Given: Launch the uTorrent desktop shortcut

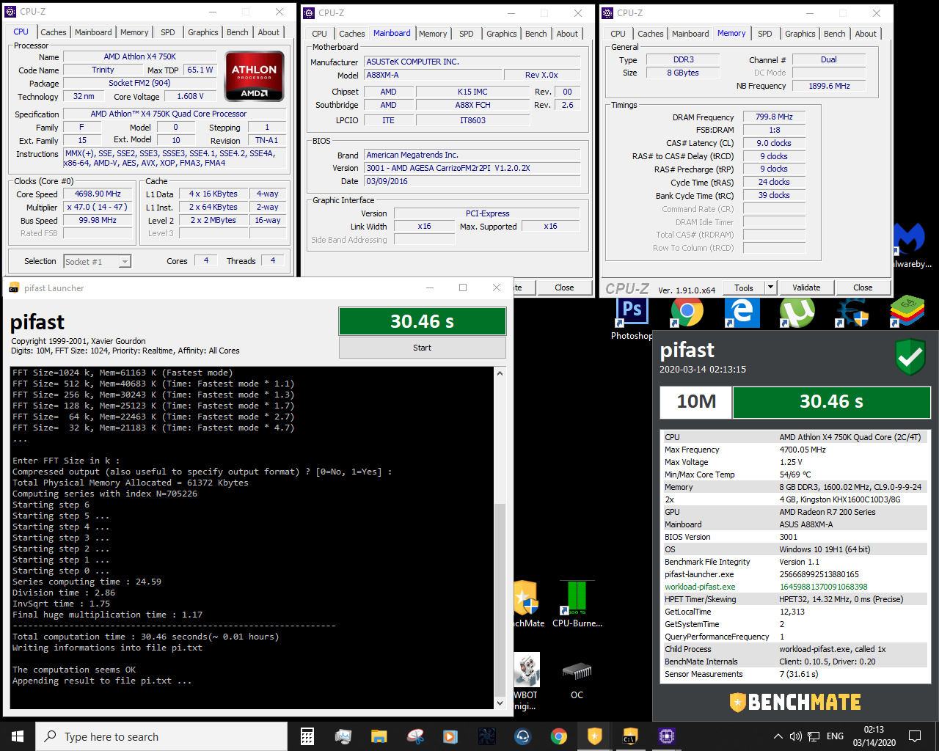Looking at the screenshot, I should (797, 312).
